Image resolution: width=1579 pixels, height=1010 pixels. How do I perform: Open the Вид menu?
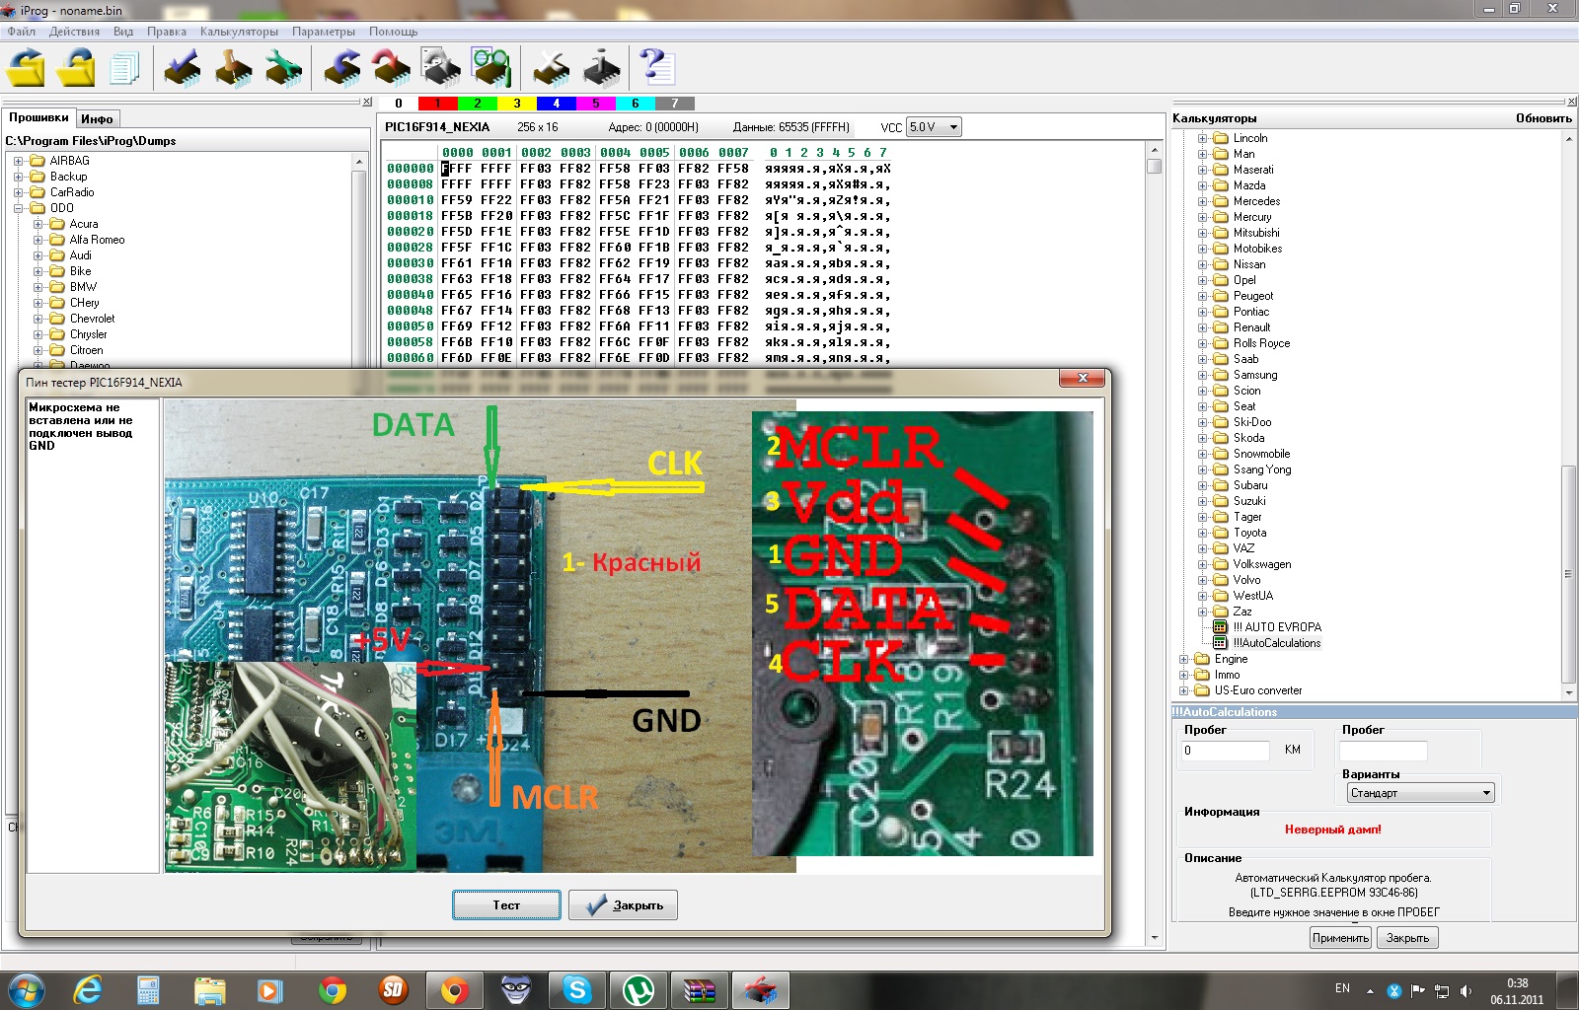pyautogui.click(x=123, y=32)
